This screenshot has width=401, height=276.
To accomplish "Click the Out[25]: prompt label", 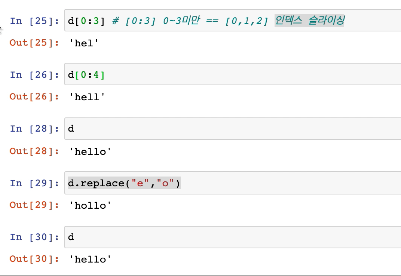I will tap(34, 43).
